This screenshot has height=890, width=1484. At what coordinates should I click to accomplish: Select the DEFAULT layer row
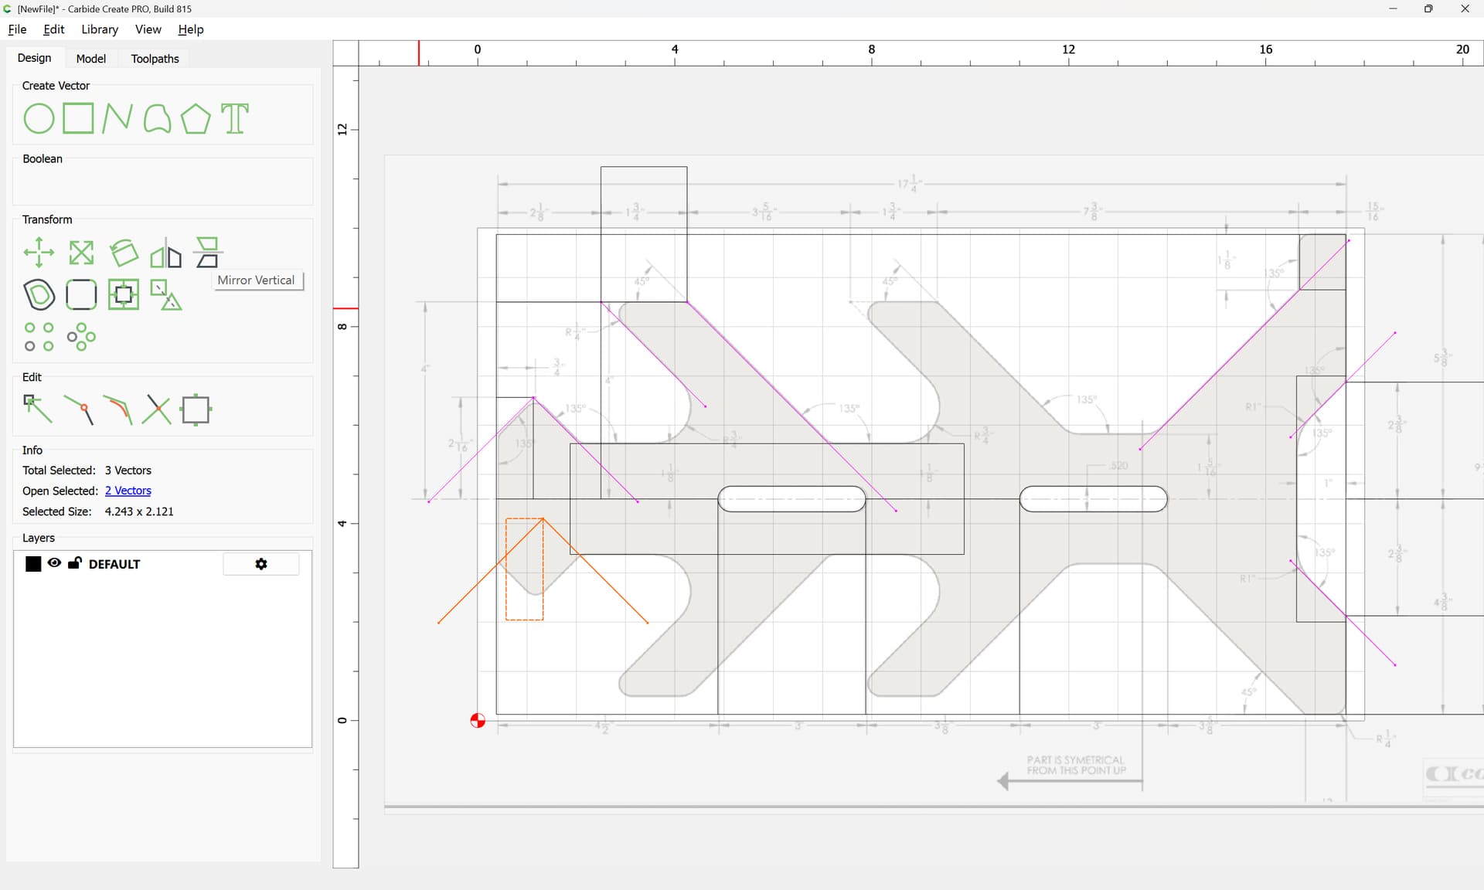click(x=162, y=564)
